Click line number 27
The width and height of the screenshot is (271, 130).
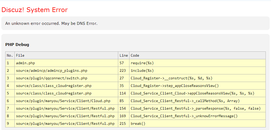coord(123,78)
